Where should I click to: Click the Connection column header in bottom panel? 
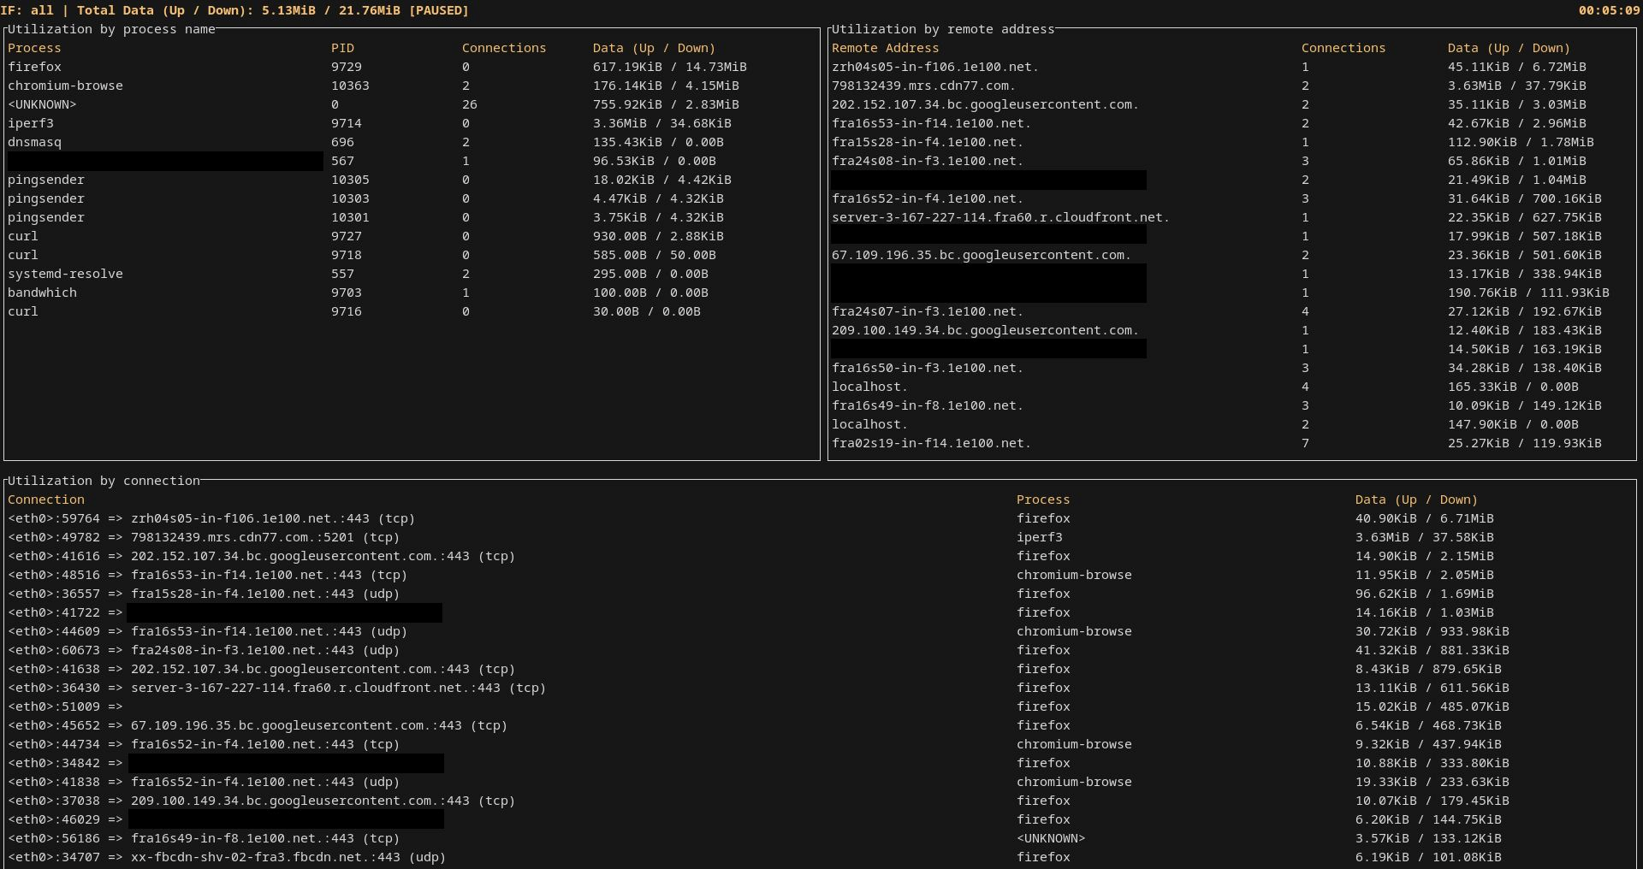46,500
